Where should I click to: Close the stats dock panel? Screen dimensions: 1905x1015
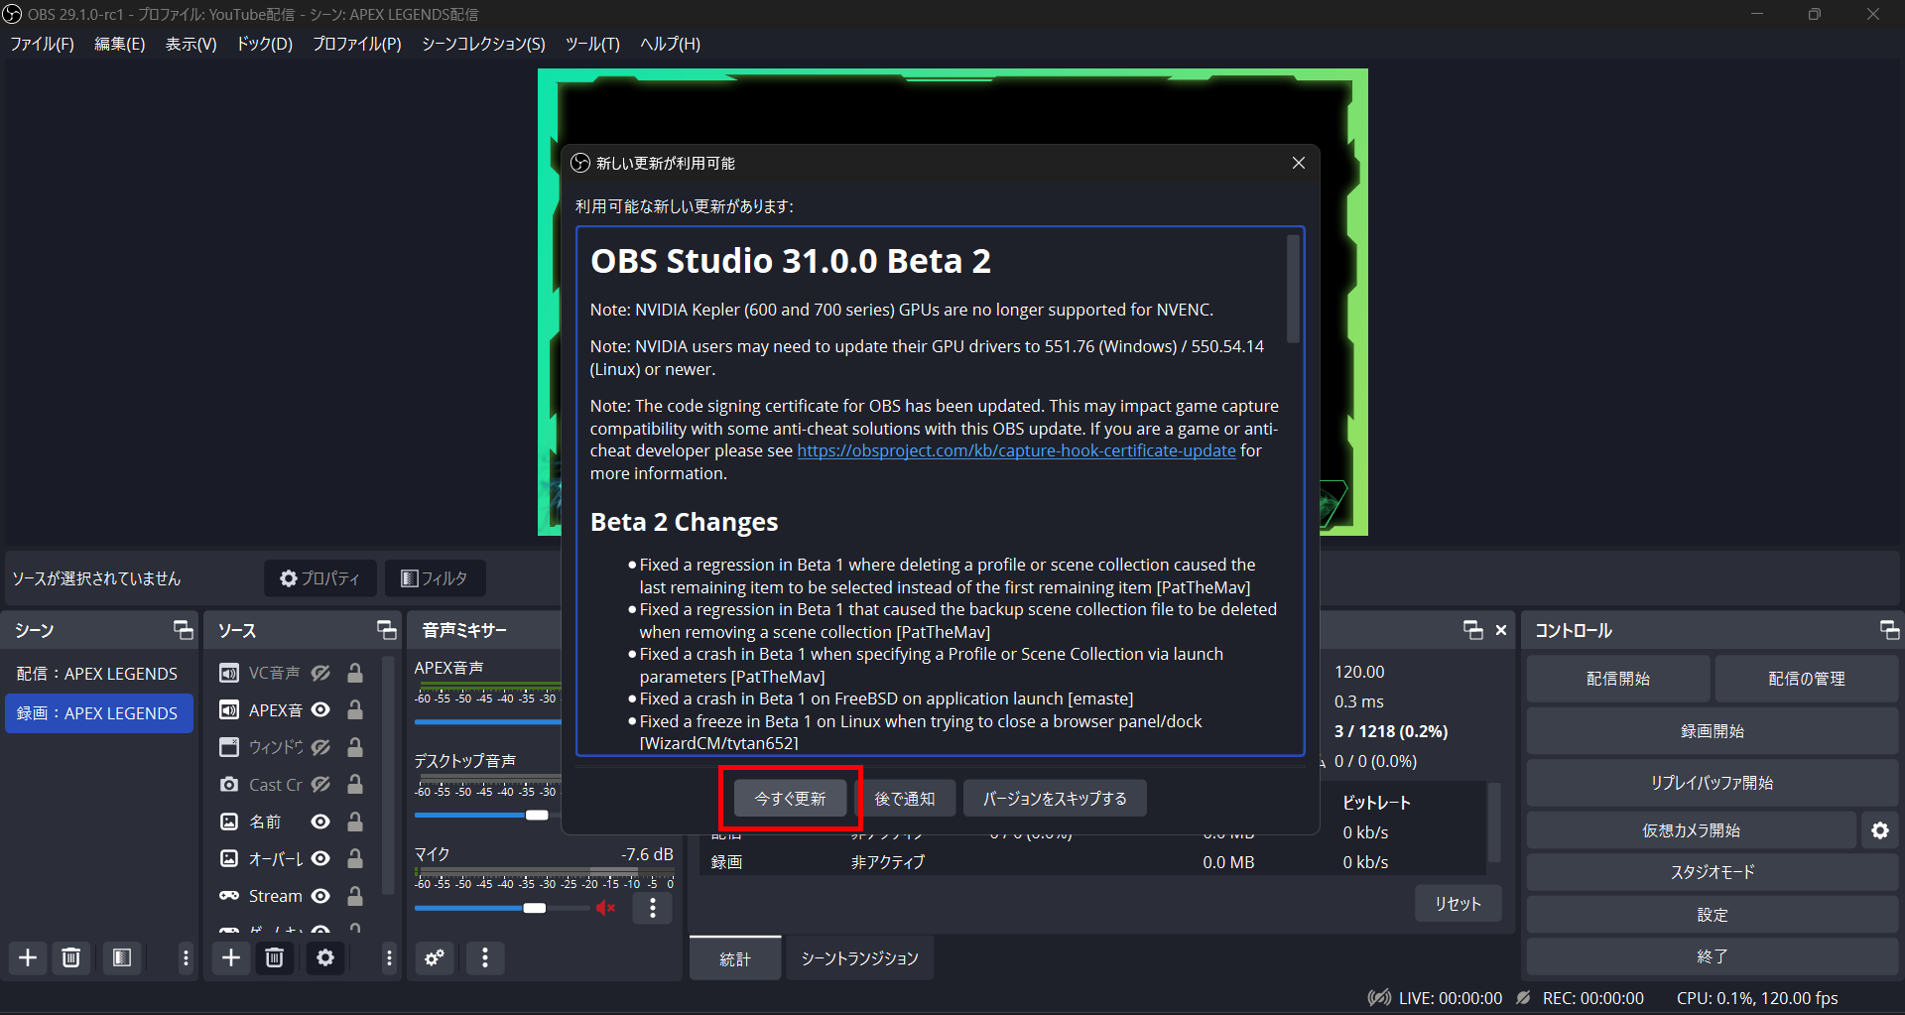pyautogui.click(x=1501, y=629)
